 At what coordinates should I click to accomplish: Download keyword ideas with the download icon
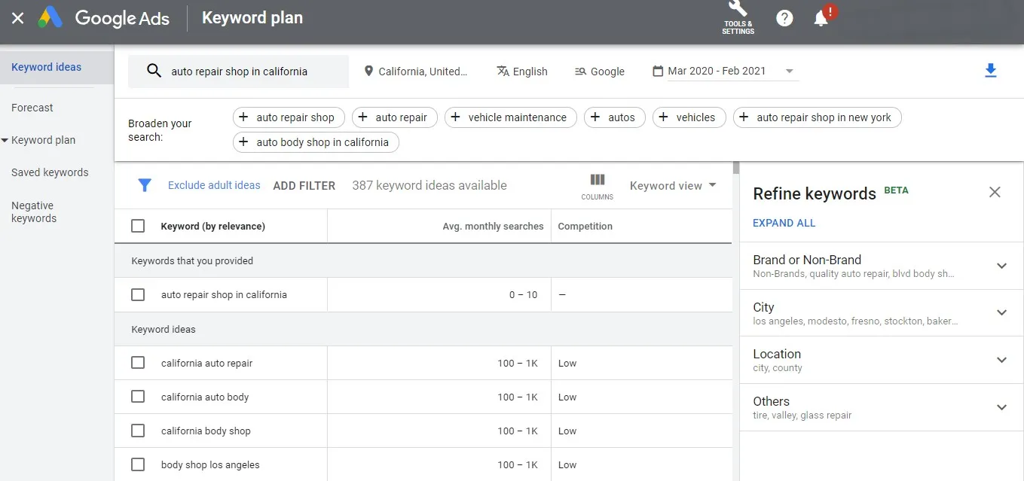(990, 71)
